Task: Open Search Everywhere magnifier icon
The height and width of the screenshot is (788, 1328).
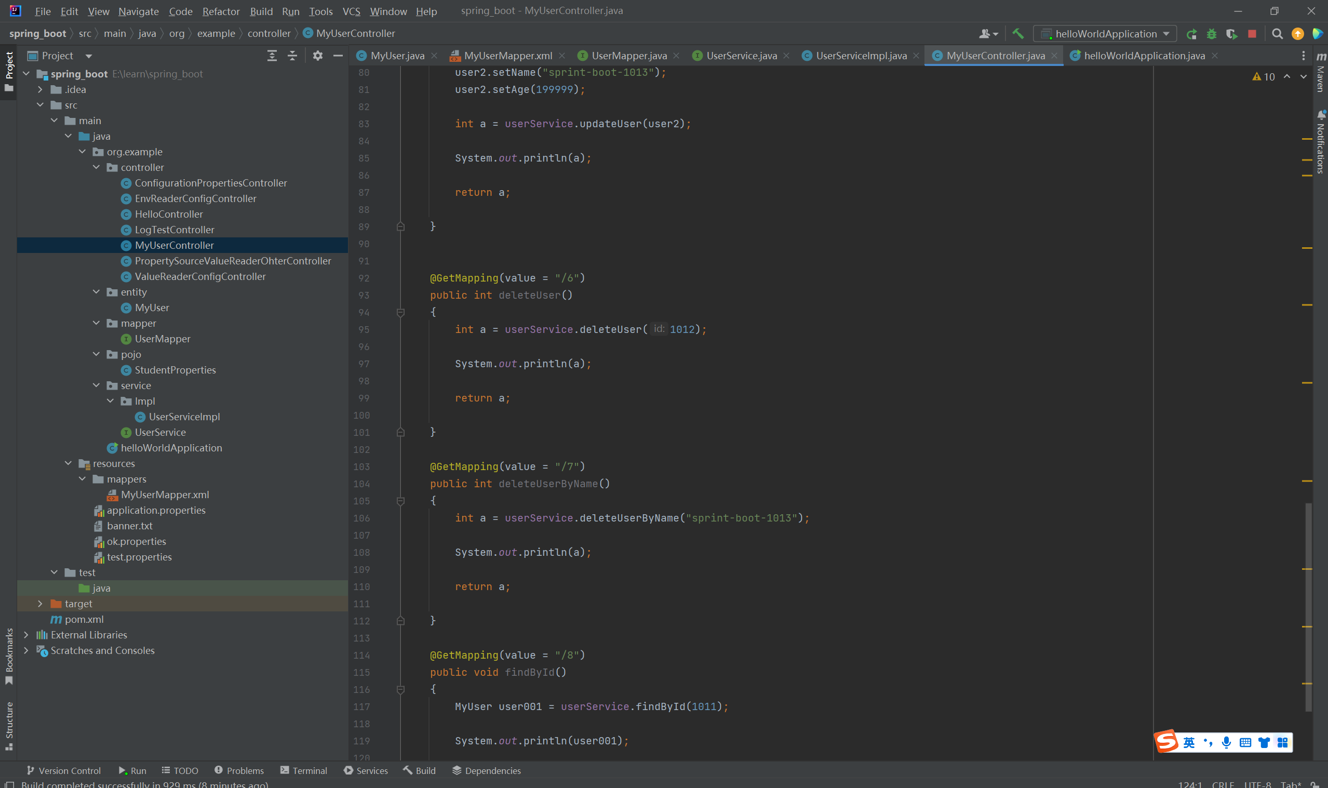Action: [x=1277, y=34]
